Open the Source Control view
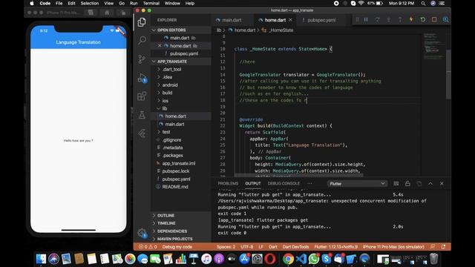The height and width of the screenshot is (267, 475). [142, 59]
